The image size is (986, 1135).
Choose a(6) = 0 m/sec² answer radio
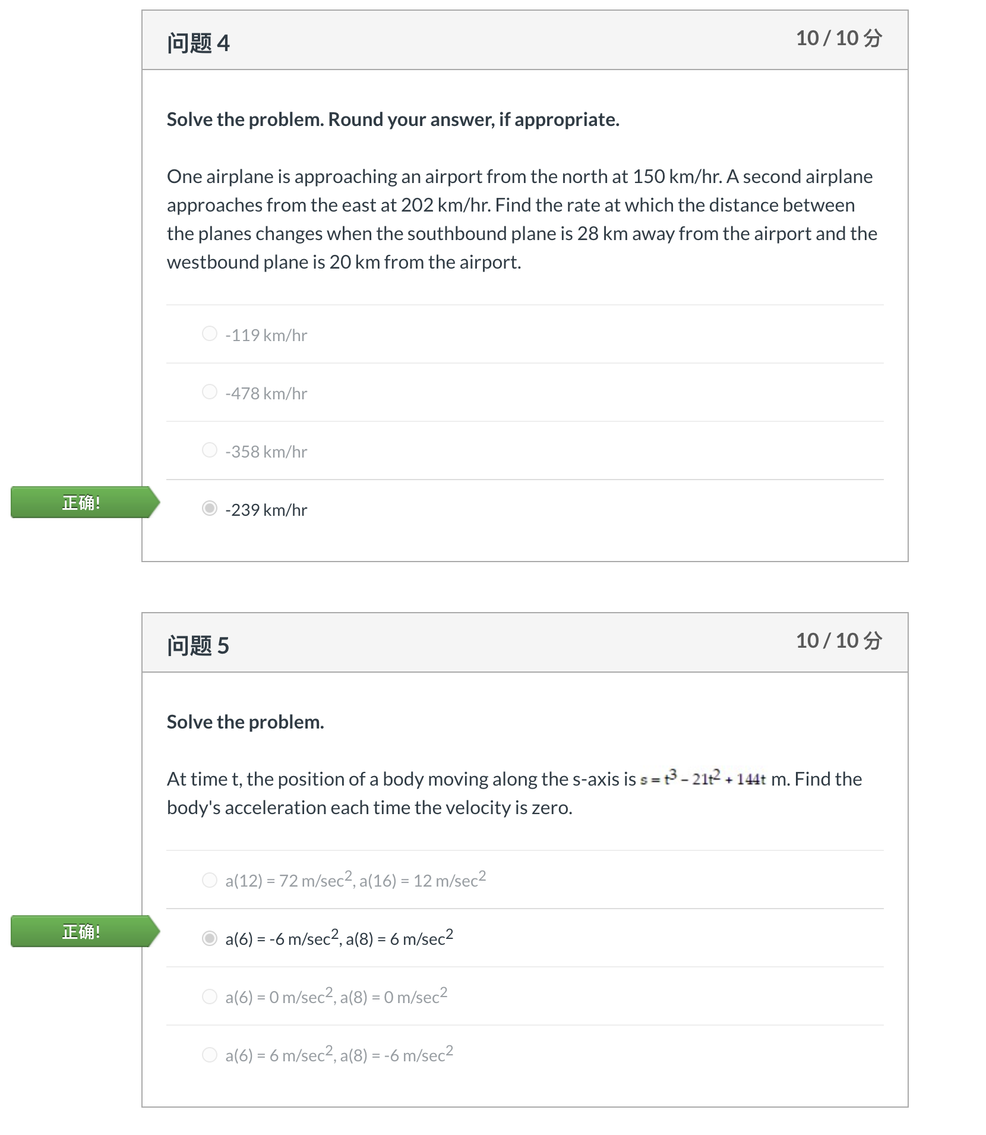click(210, 996)
